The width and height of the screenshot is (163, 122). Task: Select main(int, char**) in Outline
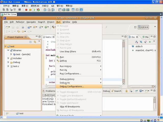coord(144,50)
